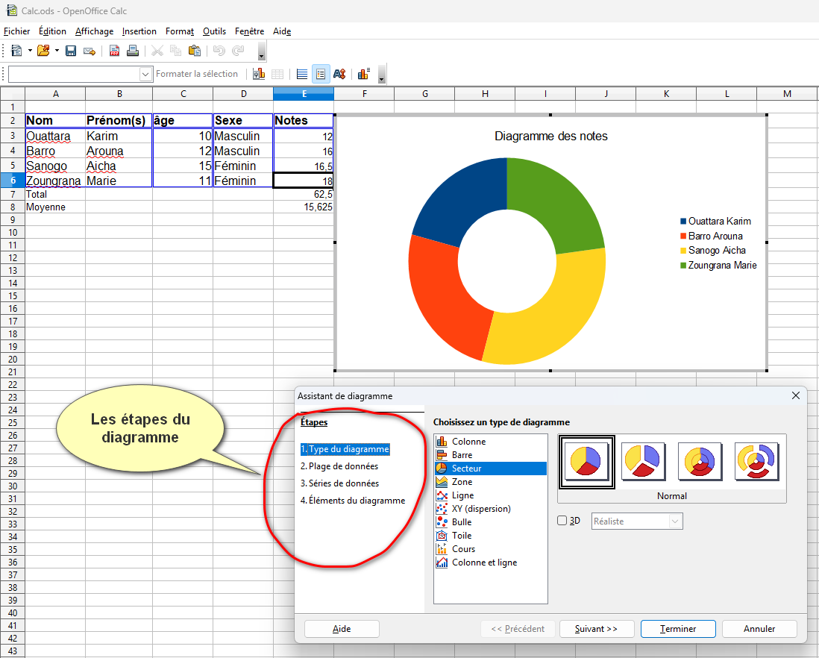Click the Suivant >> button

click(596, 629)
